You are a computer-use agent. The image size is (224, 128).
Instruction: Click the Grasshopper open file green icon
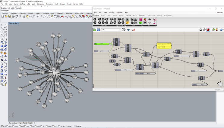pyautogui.click(x=94, y=30)
